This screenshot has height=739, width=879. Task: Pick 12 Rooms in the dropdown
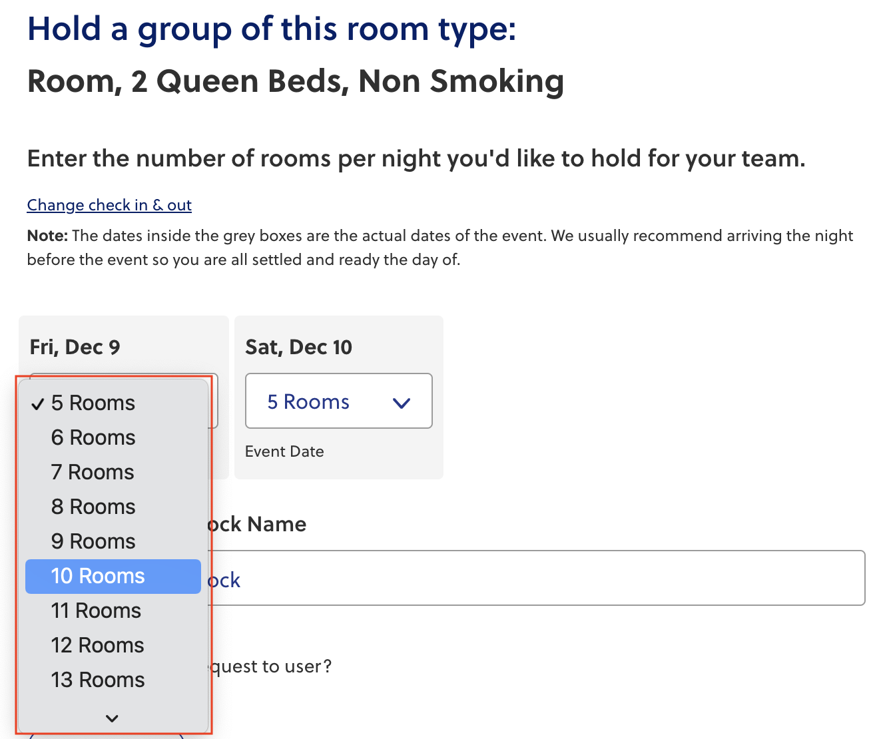97,646
